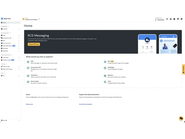185x139 pixels.
Task: Click the first phone mockup in banner
Action: click(147, 44)
